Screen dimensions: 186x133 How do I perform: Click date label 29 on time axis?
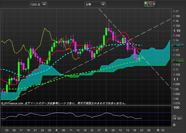(x=49, y=130)
